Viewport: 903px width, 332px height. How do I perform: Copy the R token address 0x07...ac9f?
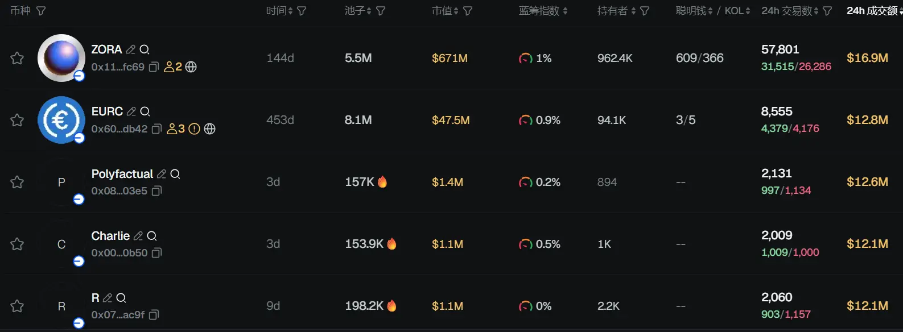(154, 315)
